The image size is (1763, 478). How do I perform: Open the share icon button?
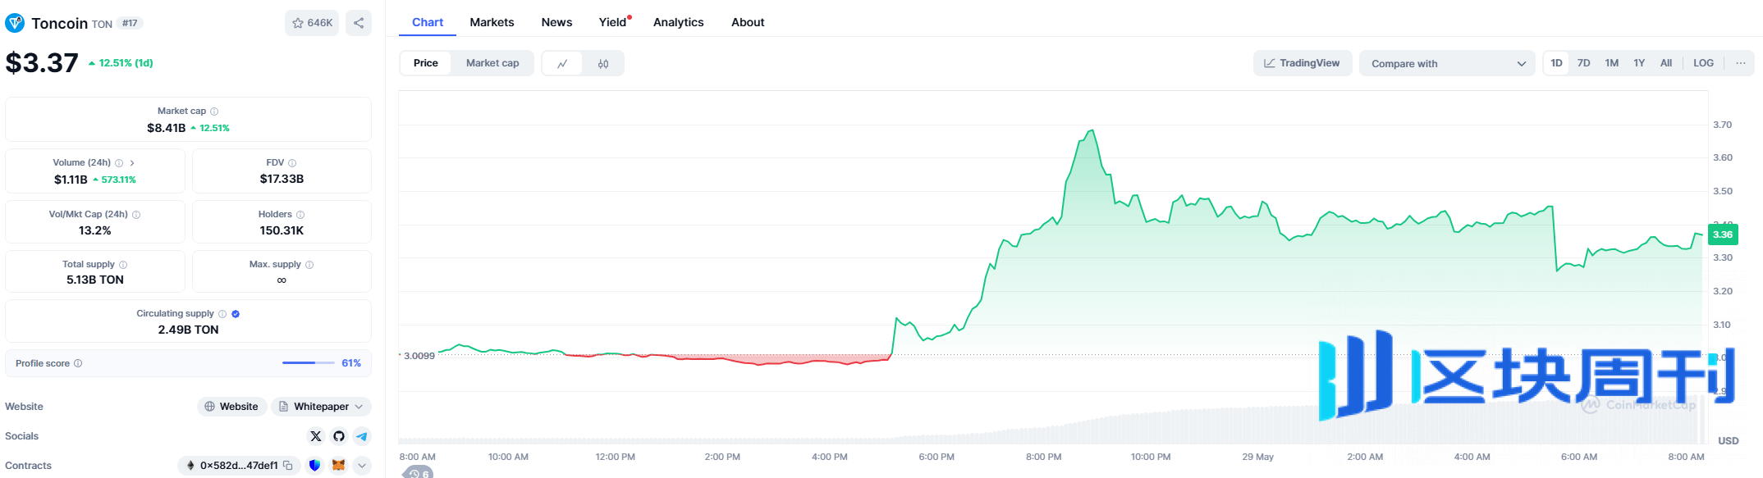click(359, 23)
